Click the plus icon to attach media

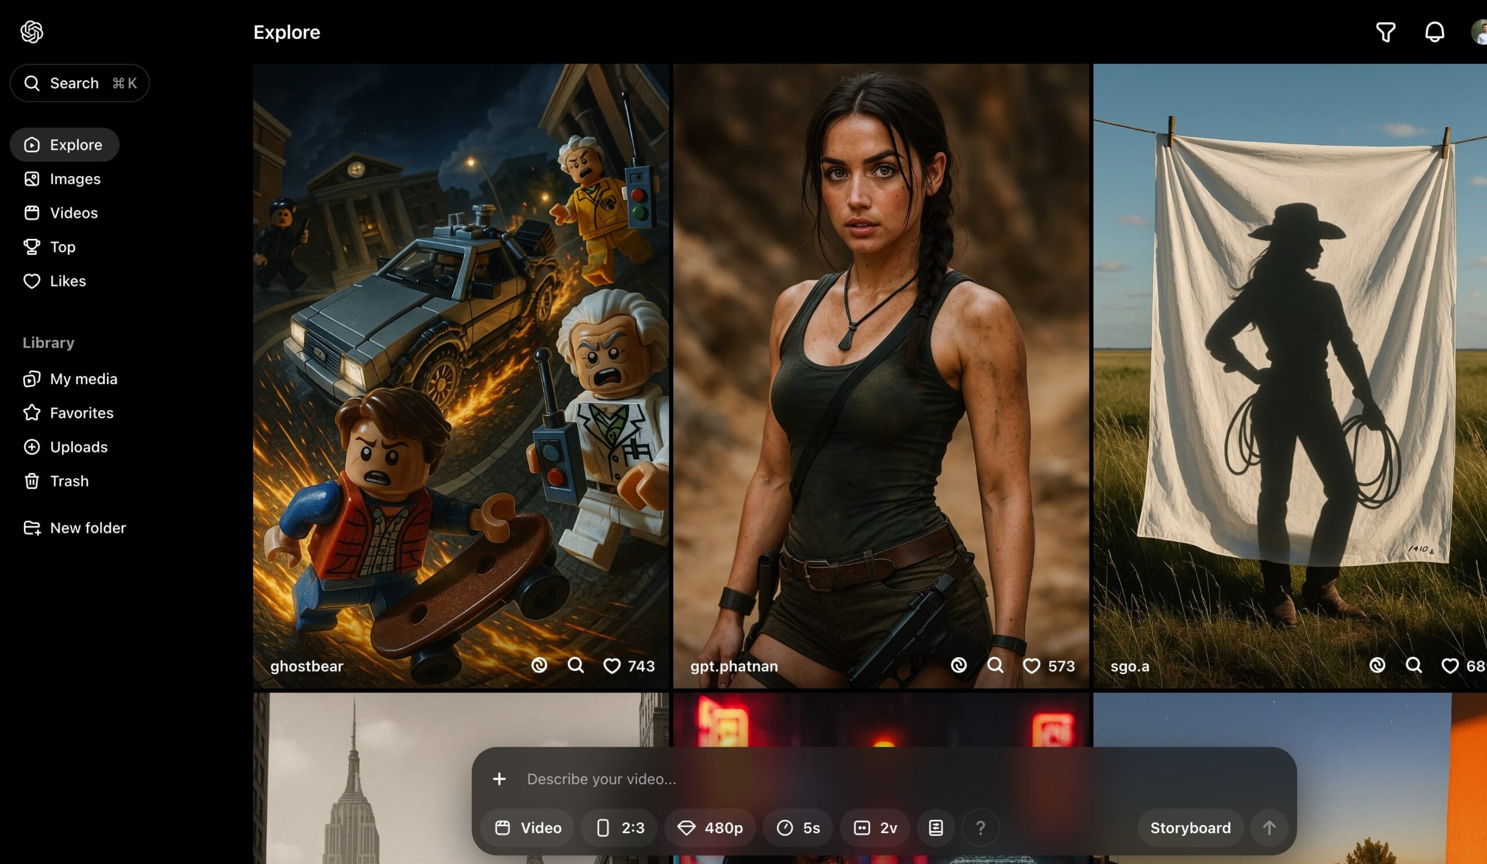tap(499, 779)
